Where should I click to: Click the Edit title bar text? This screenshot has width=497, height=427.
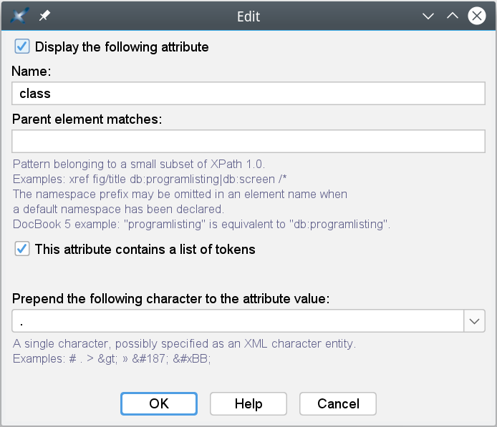(248, 16)
